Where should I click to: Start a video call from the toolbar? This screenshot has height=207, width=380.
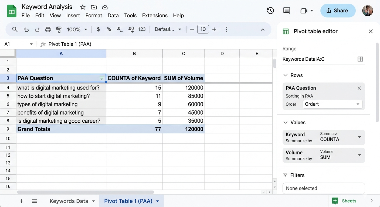point(304,11)
